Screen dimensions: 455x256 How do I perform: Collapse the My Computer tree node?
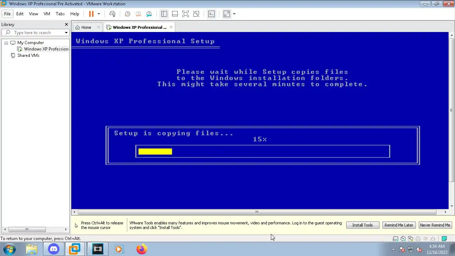[x=6, y=43]
